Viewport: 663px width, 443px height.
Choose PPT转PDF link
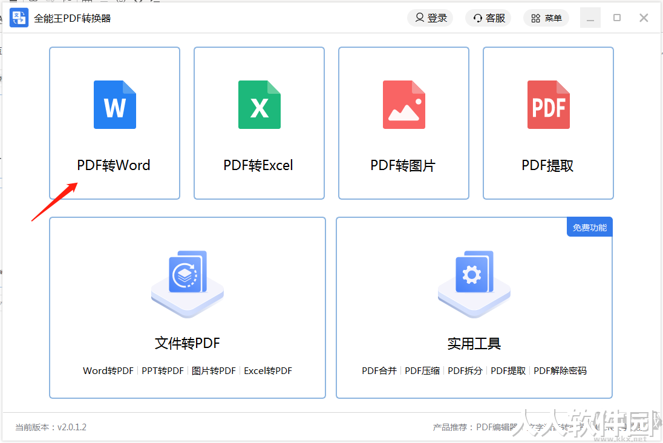click(163, 370)
